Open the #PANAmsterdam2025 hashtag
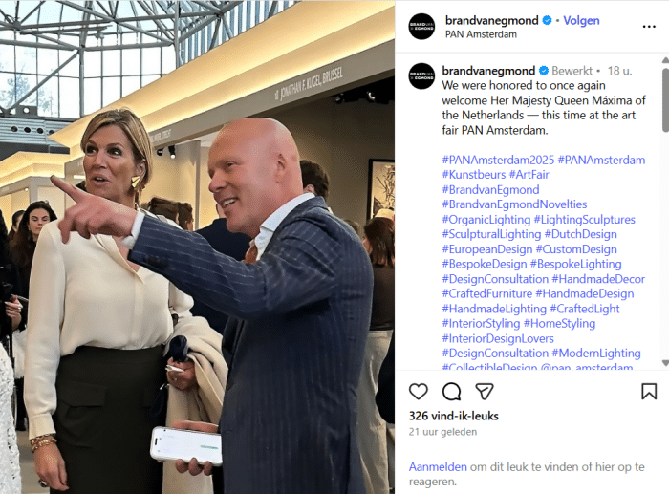This screenshot has width=669, height=494. pos(498,160)
